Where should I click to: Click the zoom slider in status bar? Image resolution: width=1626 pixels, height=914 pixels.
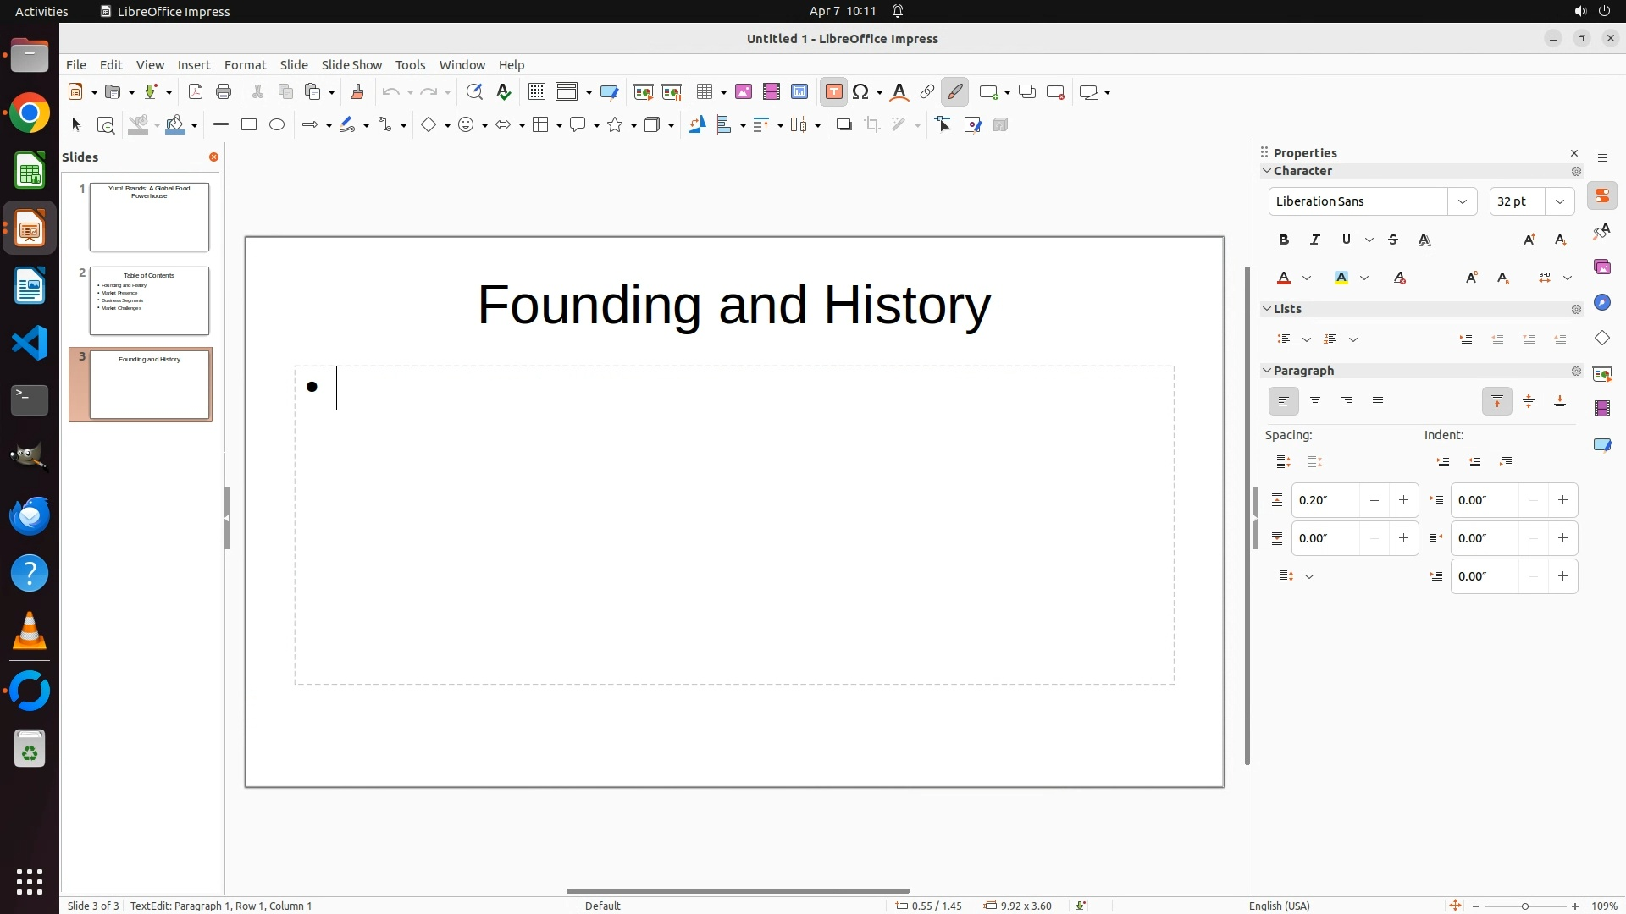point(1525,906)
